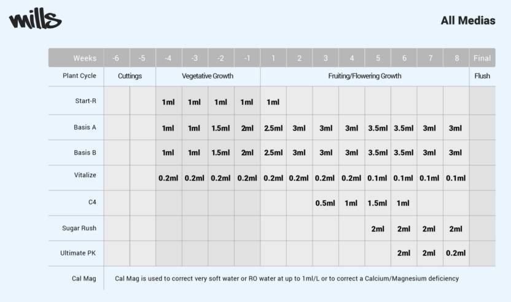Select the Ultimate PK row label

pos(78,253)
